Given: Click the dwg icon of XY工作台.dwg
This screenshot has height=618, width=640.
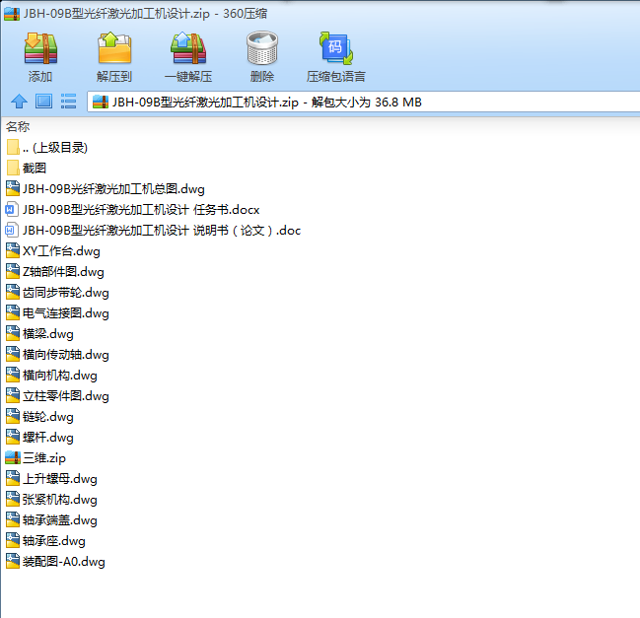Looking at the screenshot, I should click(x=13, y=251).
